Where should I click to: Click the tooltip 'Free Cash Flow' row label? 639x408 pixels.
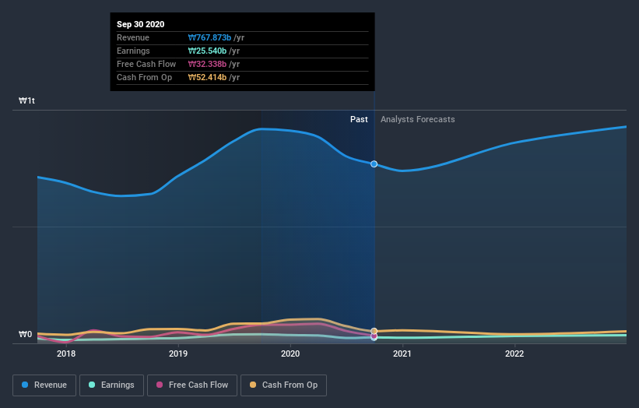146,64
